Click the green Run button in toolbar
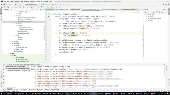170x95 pixels. click(x=41, y=4)
